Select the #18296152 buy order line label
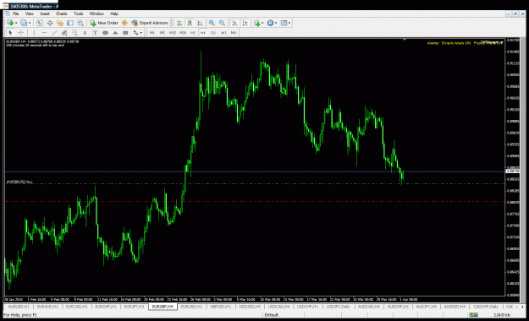This screenshot has width=529, height=321. [19, 182]
